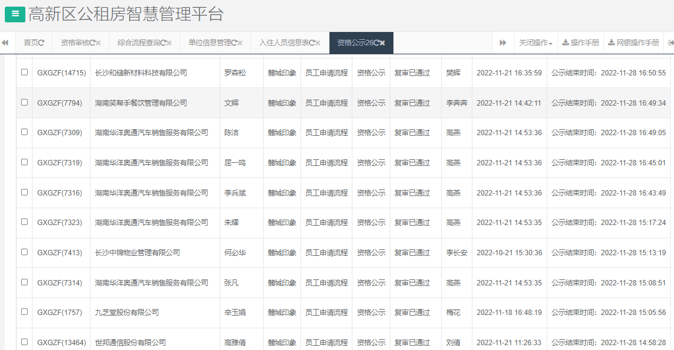Refresh the 资格公示 tab via its refresh icon
This screenshot has height=350, width=674.
tap(378, 43)
